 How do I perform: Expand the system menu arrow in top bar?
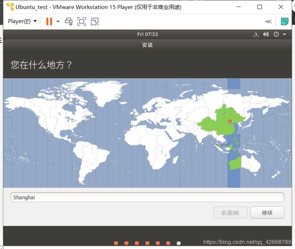284,34
